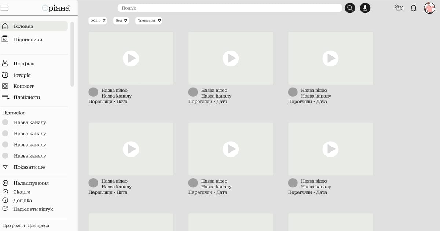
Task: Open notifications bell icon
Action: click(413, 8)
